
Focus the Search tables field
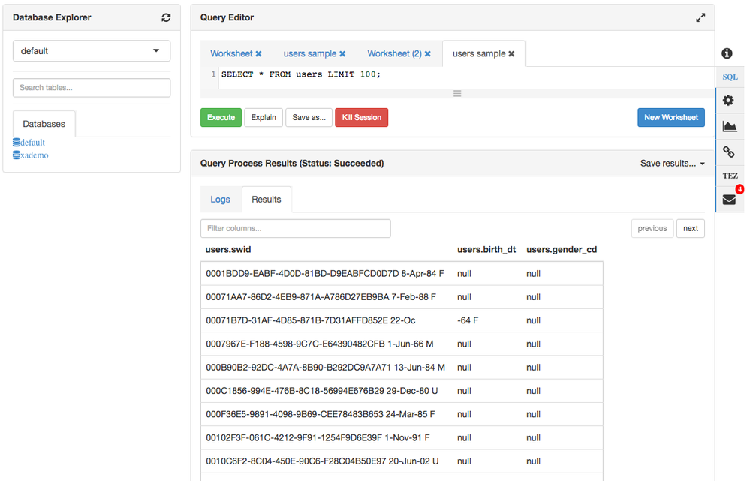(92, 88)
